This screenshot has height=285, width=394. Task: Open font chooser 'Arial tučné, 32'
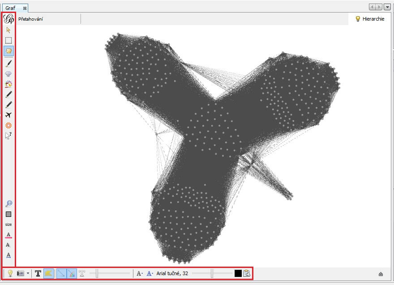pyautogui.click(x=172, y=273)
